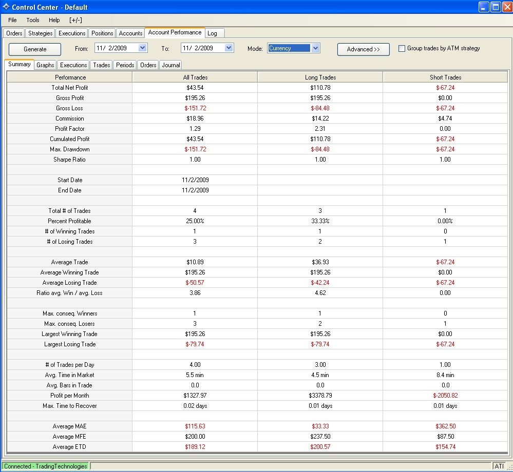Open the Orders sub-tab

(x=148, y=65)
